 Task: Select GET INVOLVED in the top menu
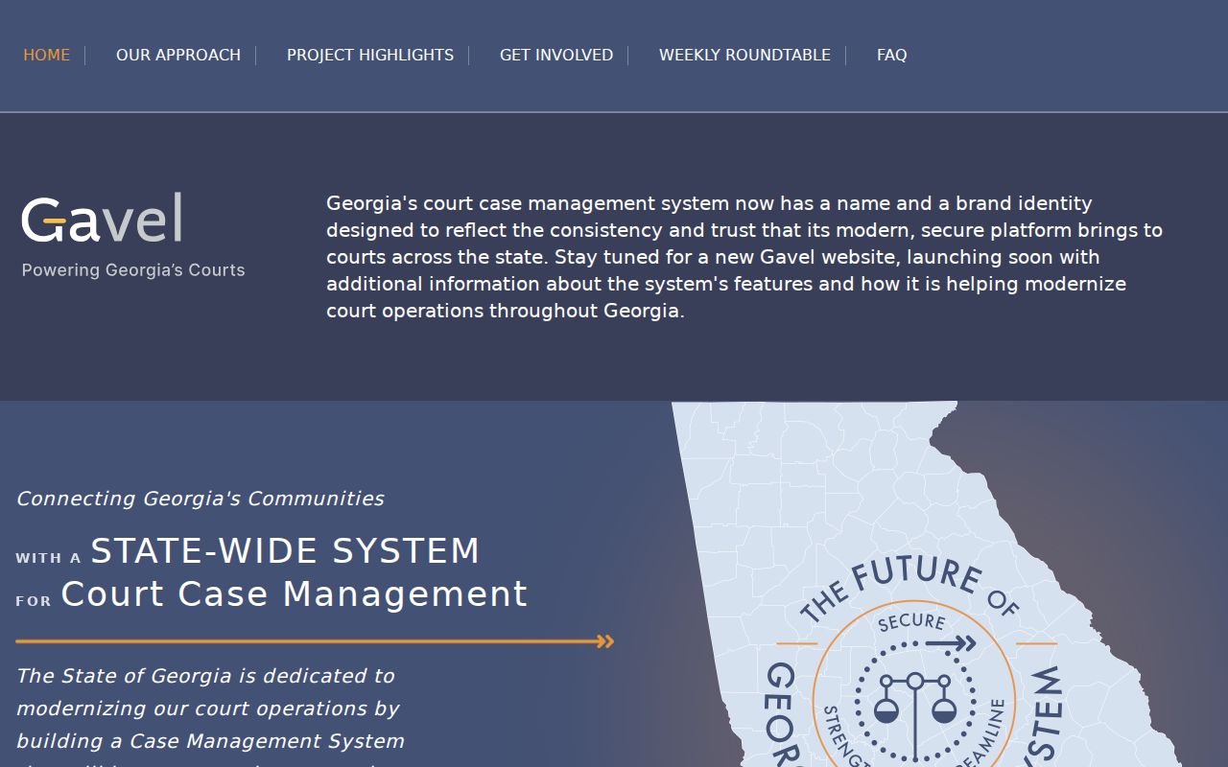pyautogui.click(x=556, y=55)
